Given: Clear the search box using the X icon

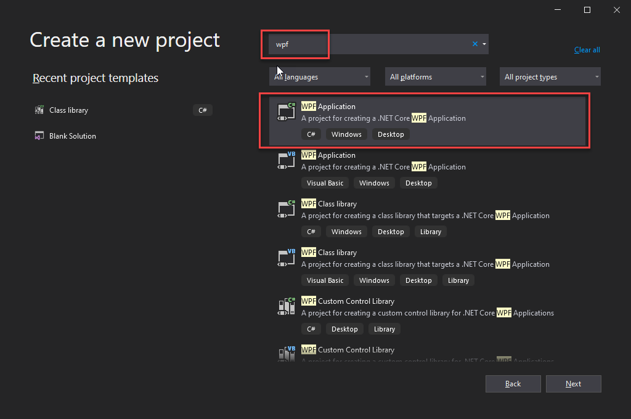Looking at the screenshot, I should coord(474,44).
